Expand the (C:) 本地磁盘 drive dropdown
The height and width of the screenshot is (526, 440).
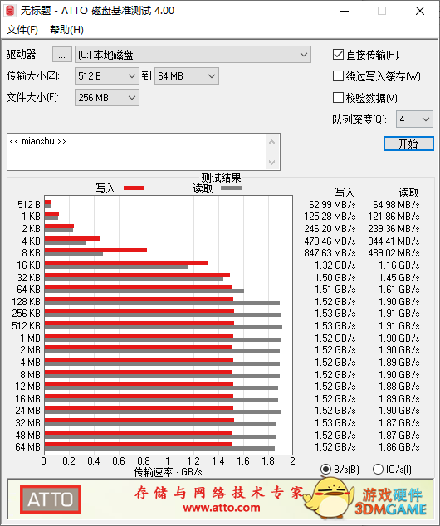click(193, 55)
